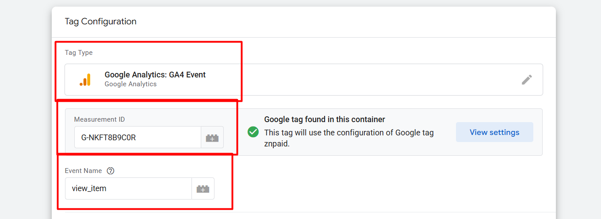Click the 'Measurement ID' field label
601x219 pixels.
click(100, 119)
